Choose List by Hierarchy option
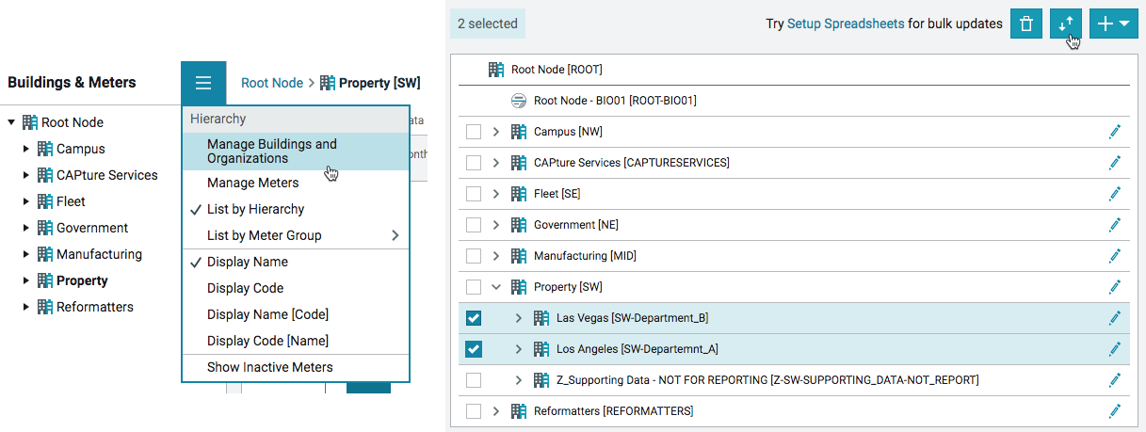 tap(296, 209)
